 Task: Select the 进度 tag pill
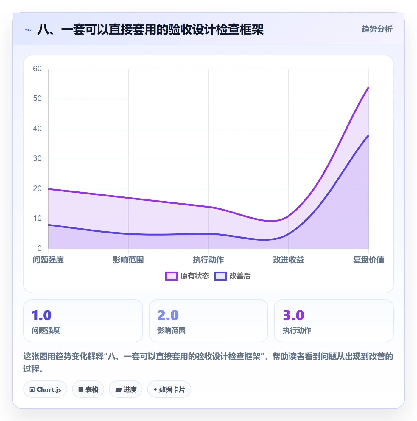point(126,389)
